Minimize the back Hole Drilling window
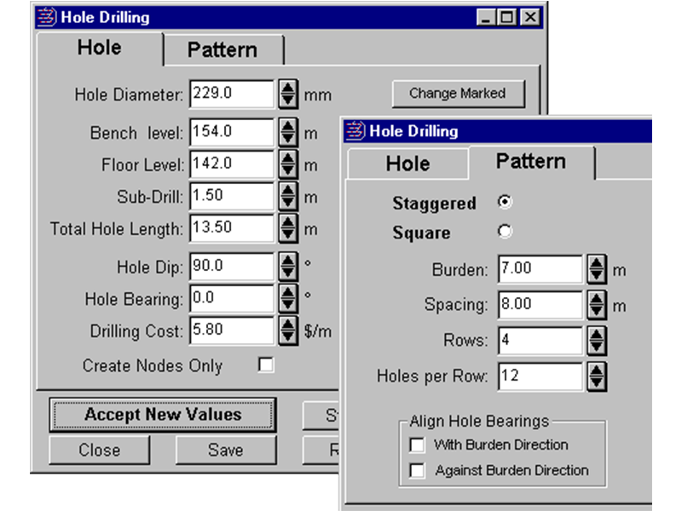Viewport: 682px width, 511px height. click(x=486, y=17)
